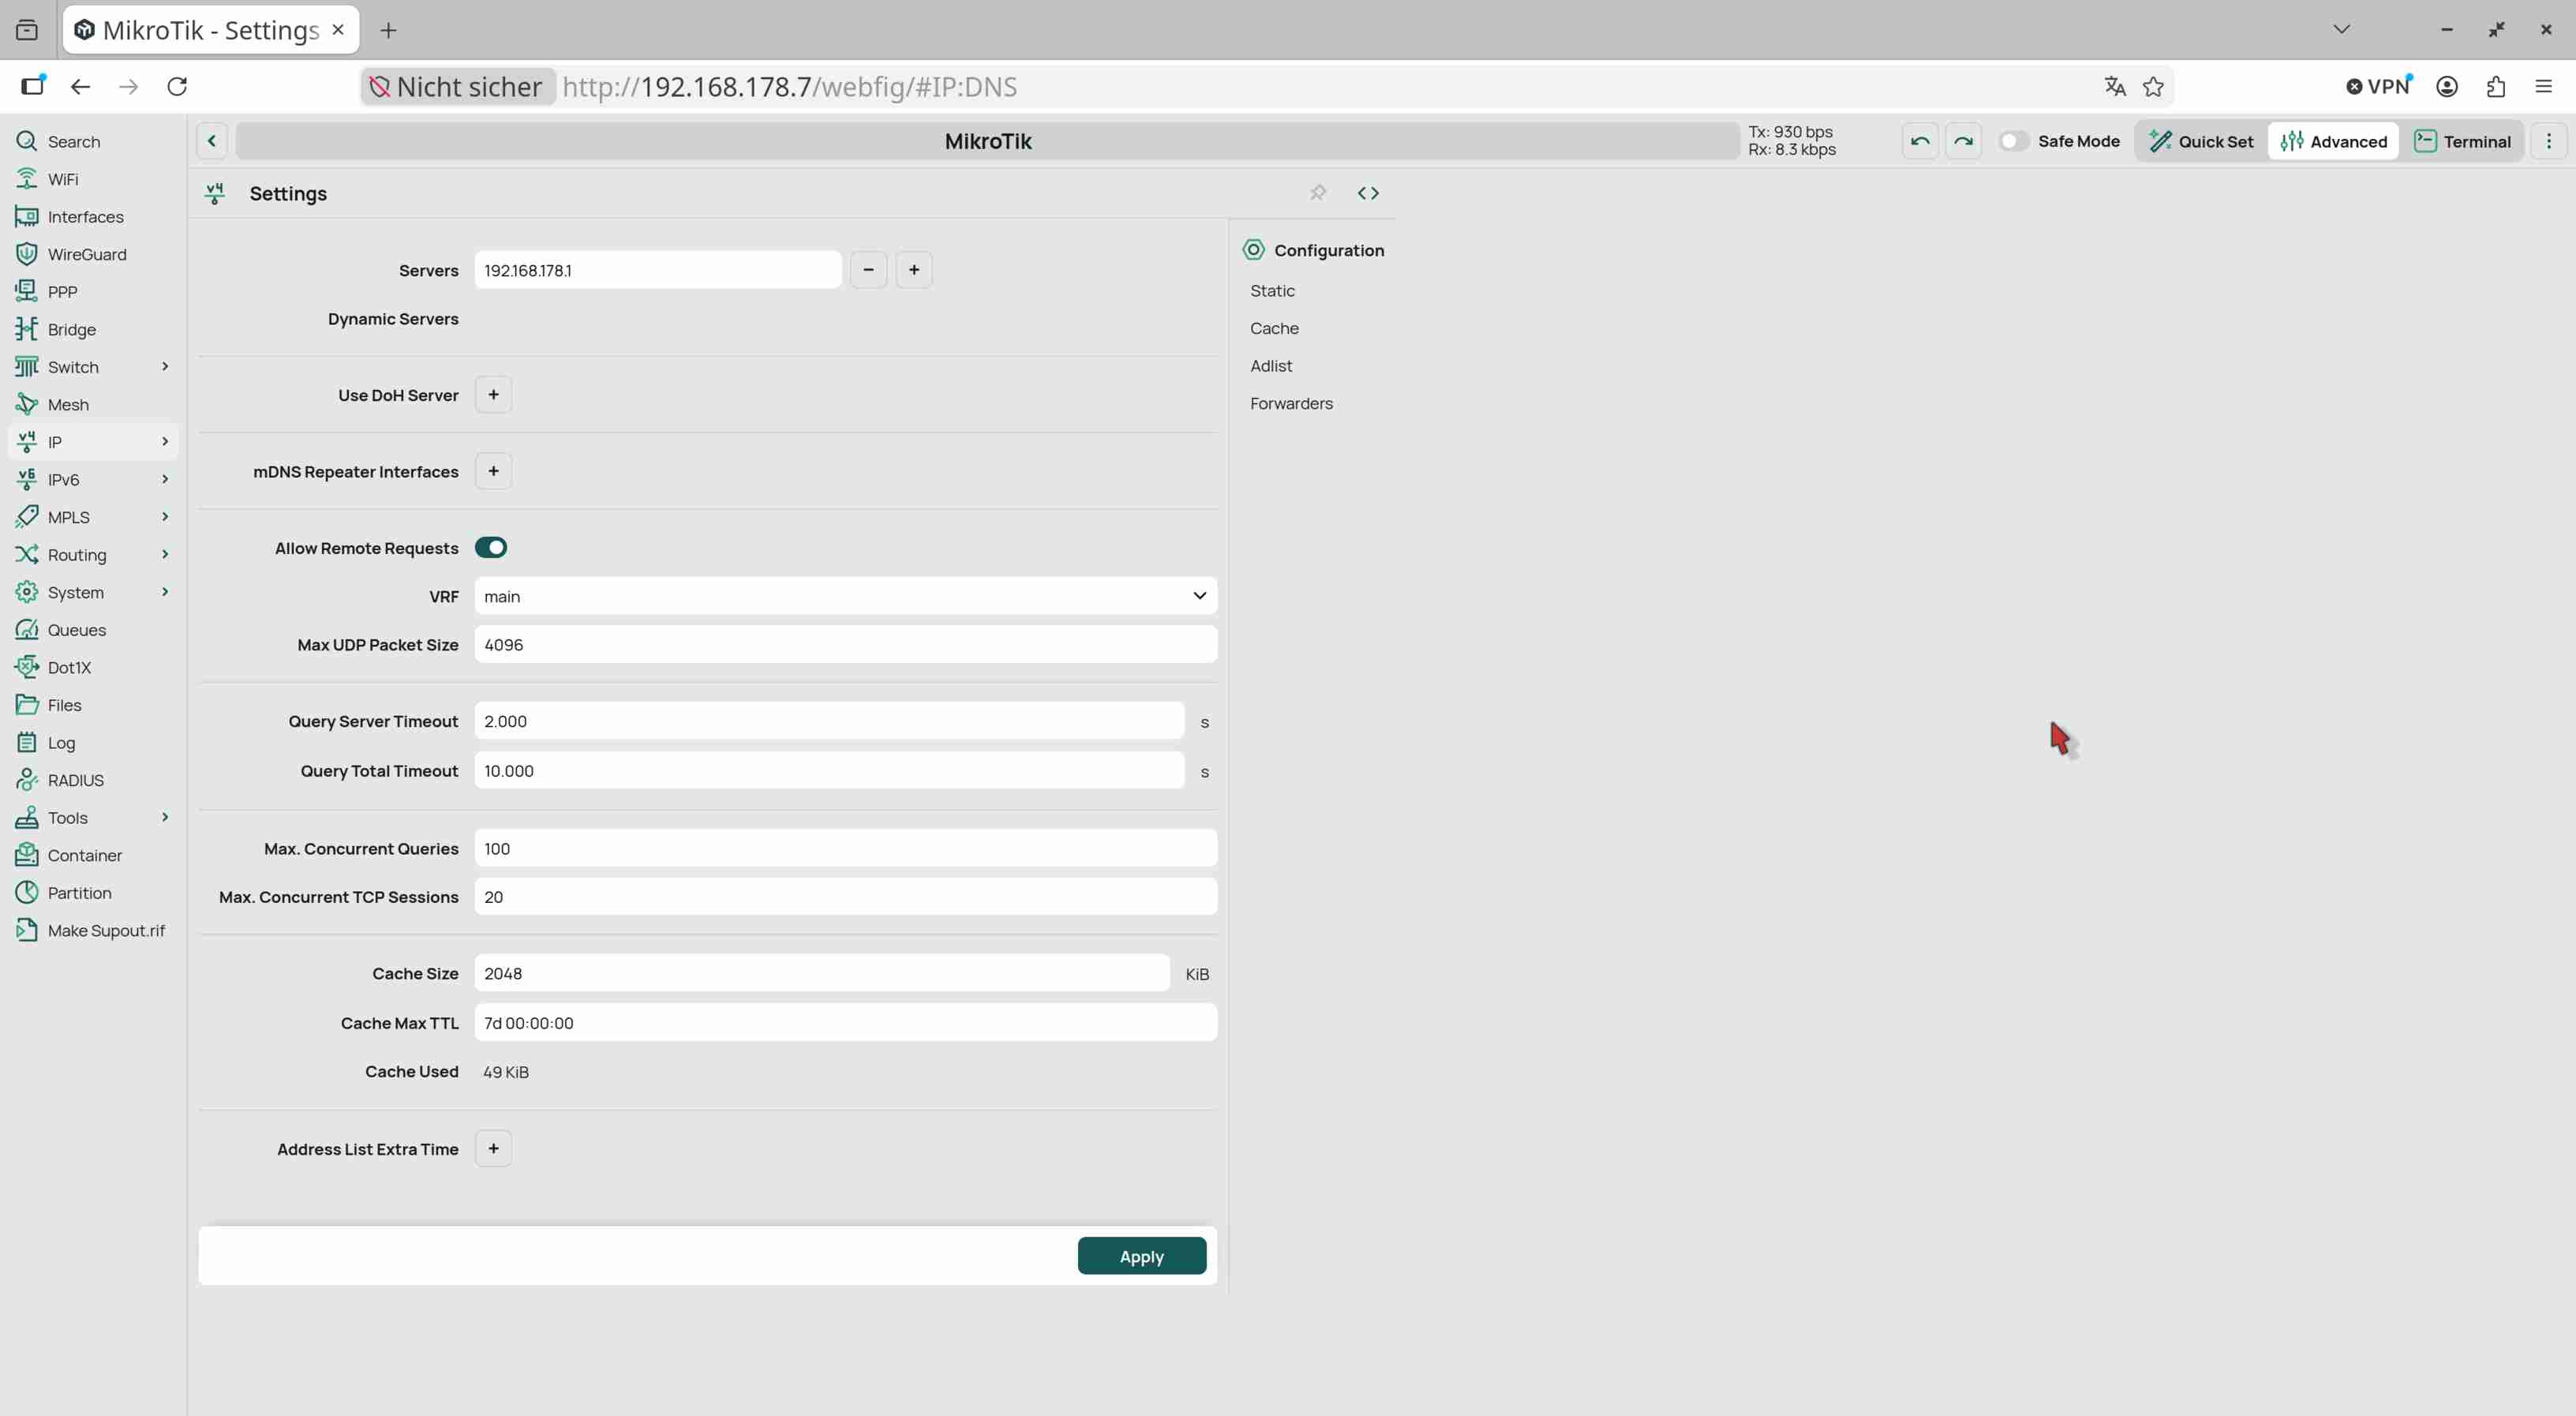Switch to Advanced mode
The height and width of the screenshot is (1416, 2576).
pyautogui.click(x=2333, y=141)
